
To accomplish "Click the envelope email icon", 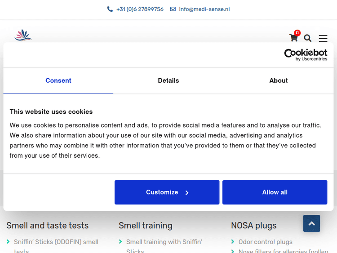I will 173,9.
